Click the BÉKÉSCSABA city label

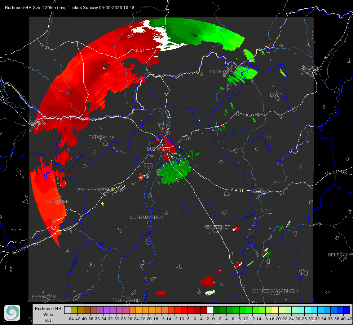(340, 255)
